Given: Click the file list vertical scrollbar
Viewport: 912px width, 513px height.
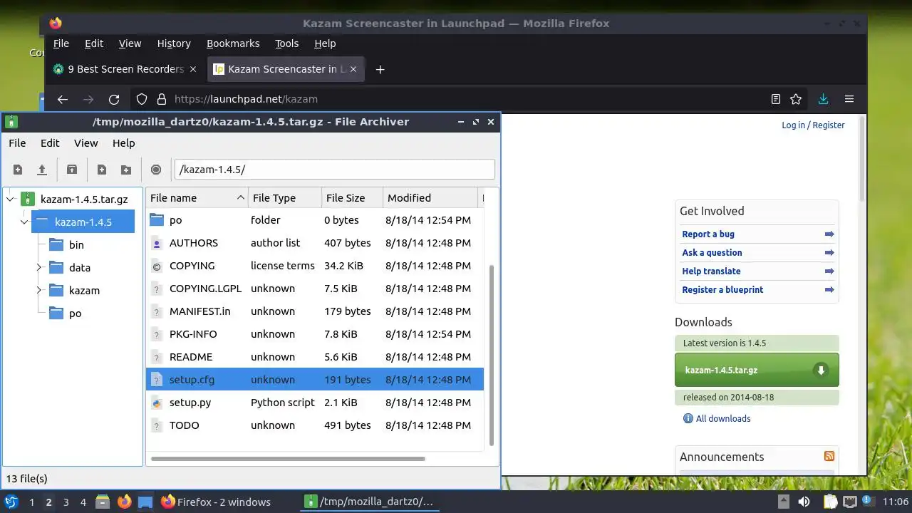Looking at the screenshot, I should click(x=492, y=355).
